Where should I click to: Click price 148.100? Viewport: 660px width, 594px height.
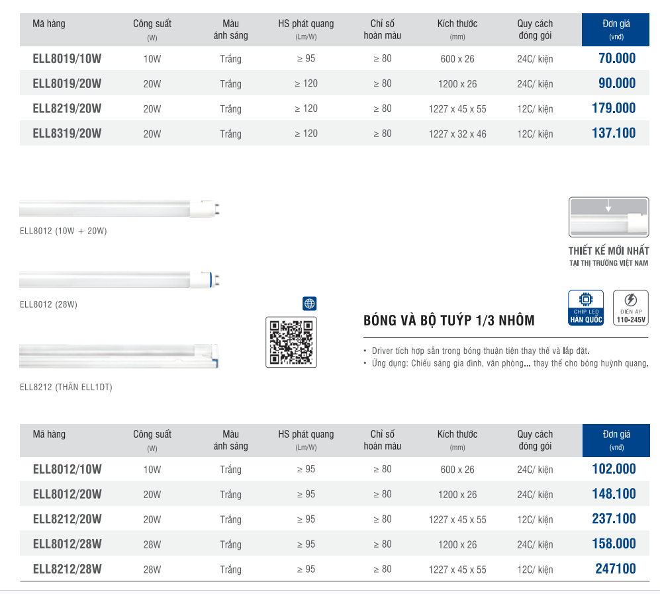[614, 493]
